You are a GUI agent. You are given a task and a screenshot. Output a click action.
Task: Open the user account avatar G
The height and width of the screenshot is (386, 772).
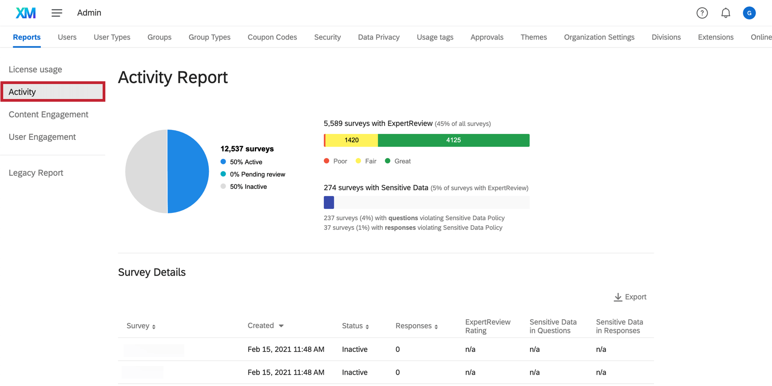click(x=749, y=13)
